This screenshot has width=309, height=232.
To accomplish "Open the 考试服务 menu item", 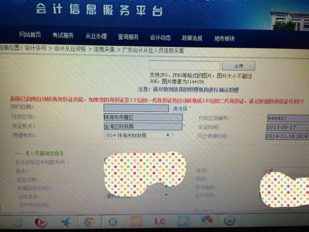I will click(x=63, y=35).
